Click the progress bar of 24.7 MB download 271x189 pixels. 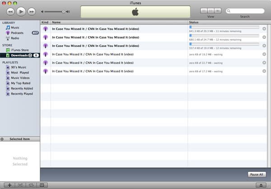224,35
